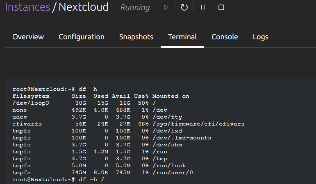Image resolution: width=316 pixels, height=184 pixels.
Task: Click the efivarfs row in terminal output
Action: pos(27,124)
